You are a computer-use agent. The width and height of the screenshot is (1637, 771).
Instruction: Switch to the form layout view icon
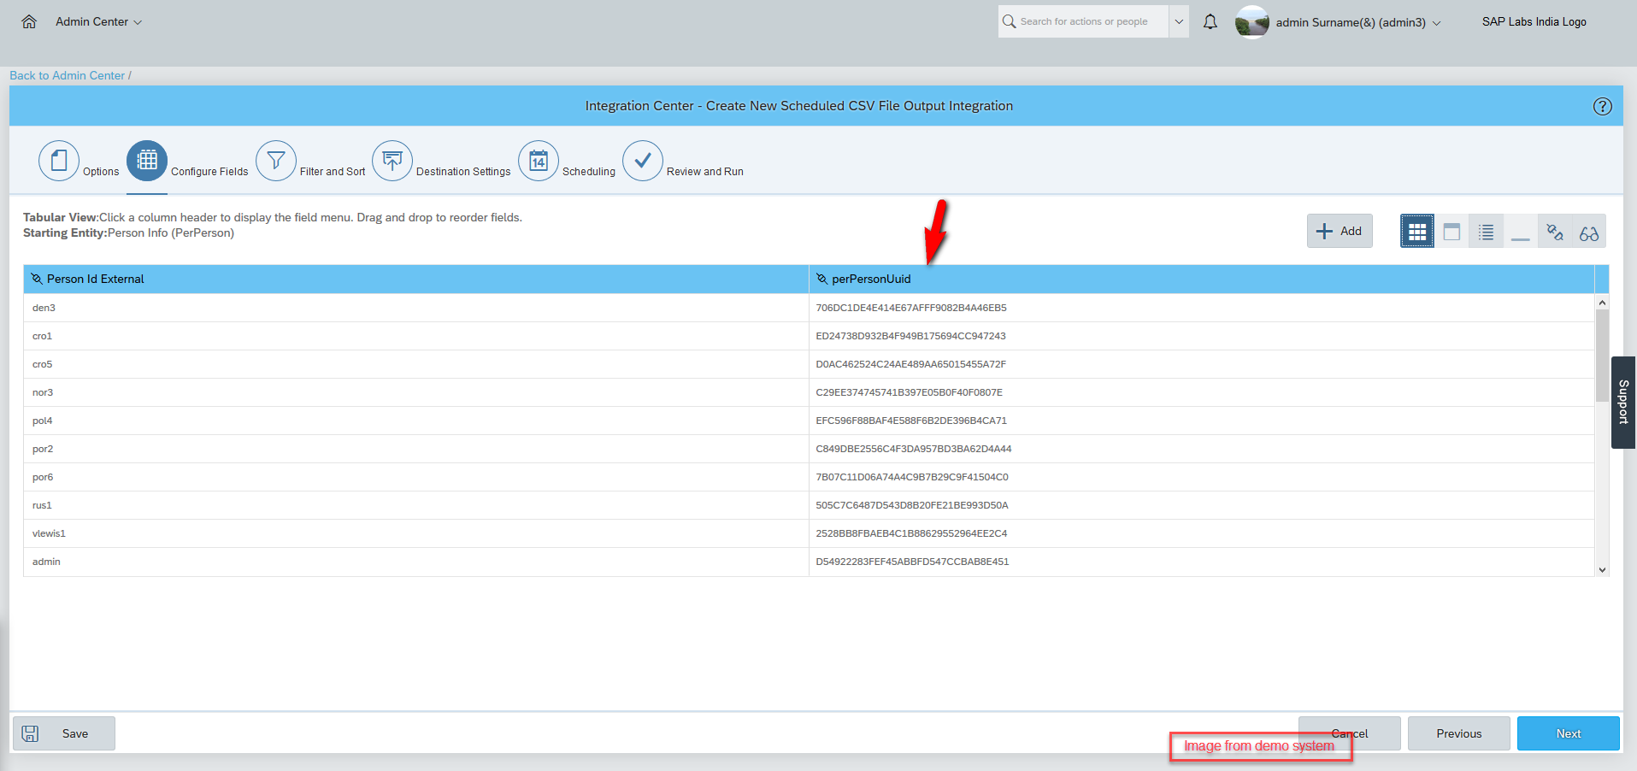(x=1452, y=232)
